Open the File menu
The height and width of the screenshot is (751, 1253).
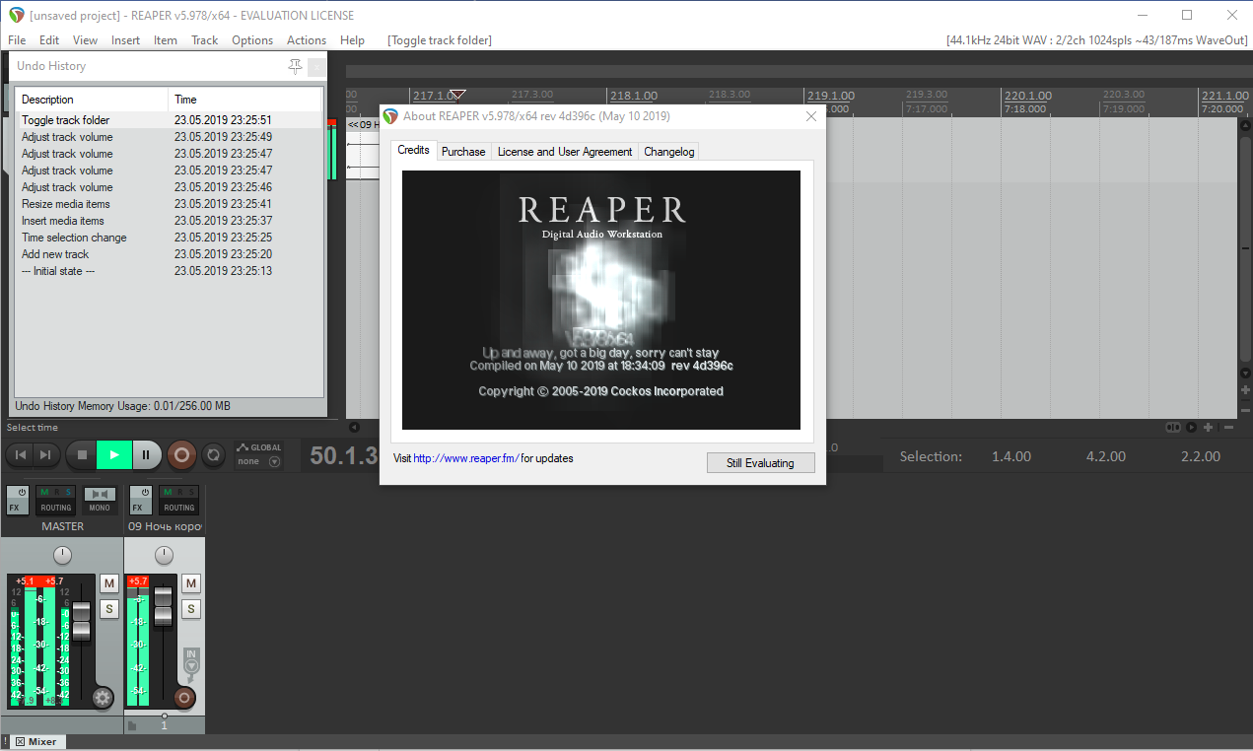point(17,40)
